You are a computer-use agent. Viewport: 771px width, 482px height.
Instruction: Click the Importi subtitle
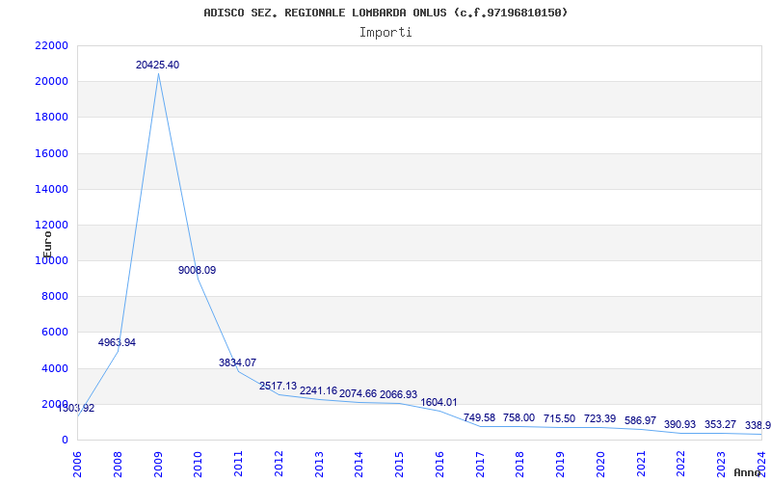[385, 33]
